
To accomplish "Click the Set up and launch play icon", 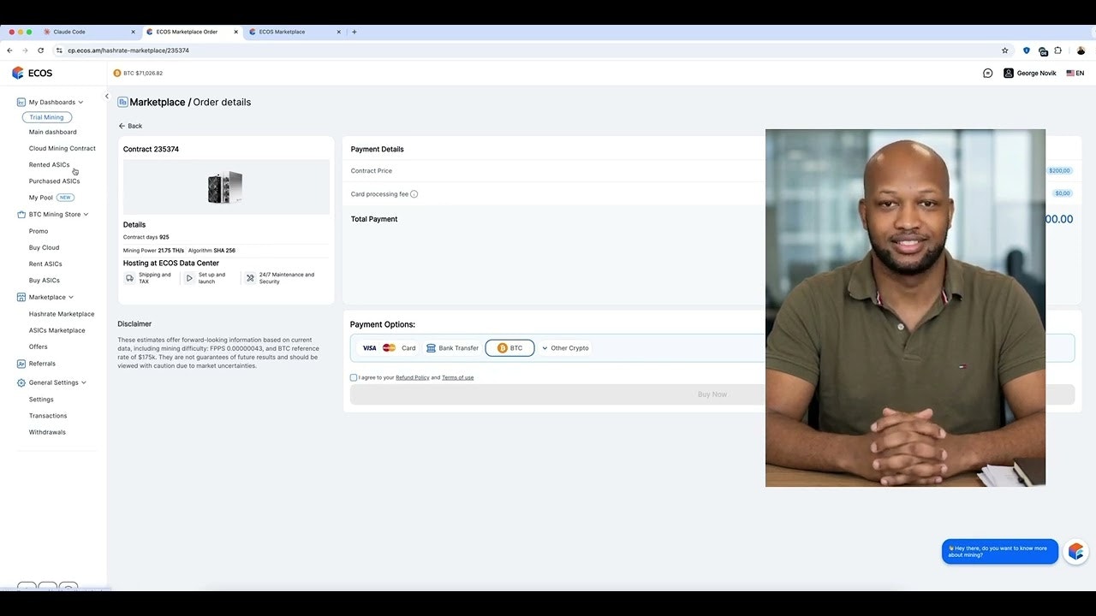I will [189, 278].
